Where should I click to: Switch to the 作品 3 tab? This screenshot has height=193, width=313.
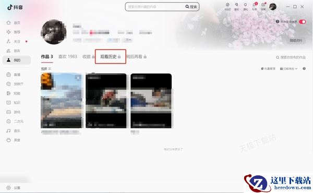[x=47, y=57]
